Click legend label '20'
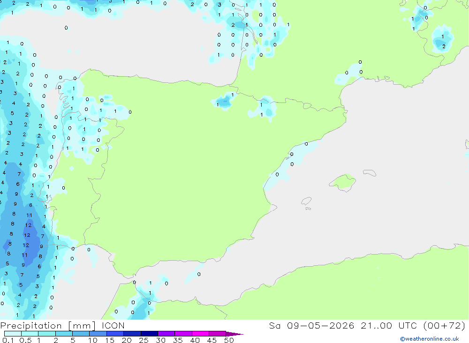 pyautogui.click(x=127, y=340)
